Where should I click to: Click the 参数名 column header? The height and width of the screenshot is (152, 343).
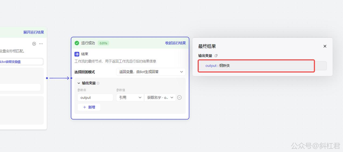(82, 90)
